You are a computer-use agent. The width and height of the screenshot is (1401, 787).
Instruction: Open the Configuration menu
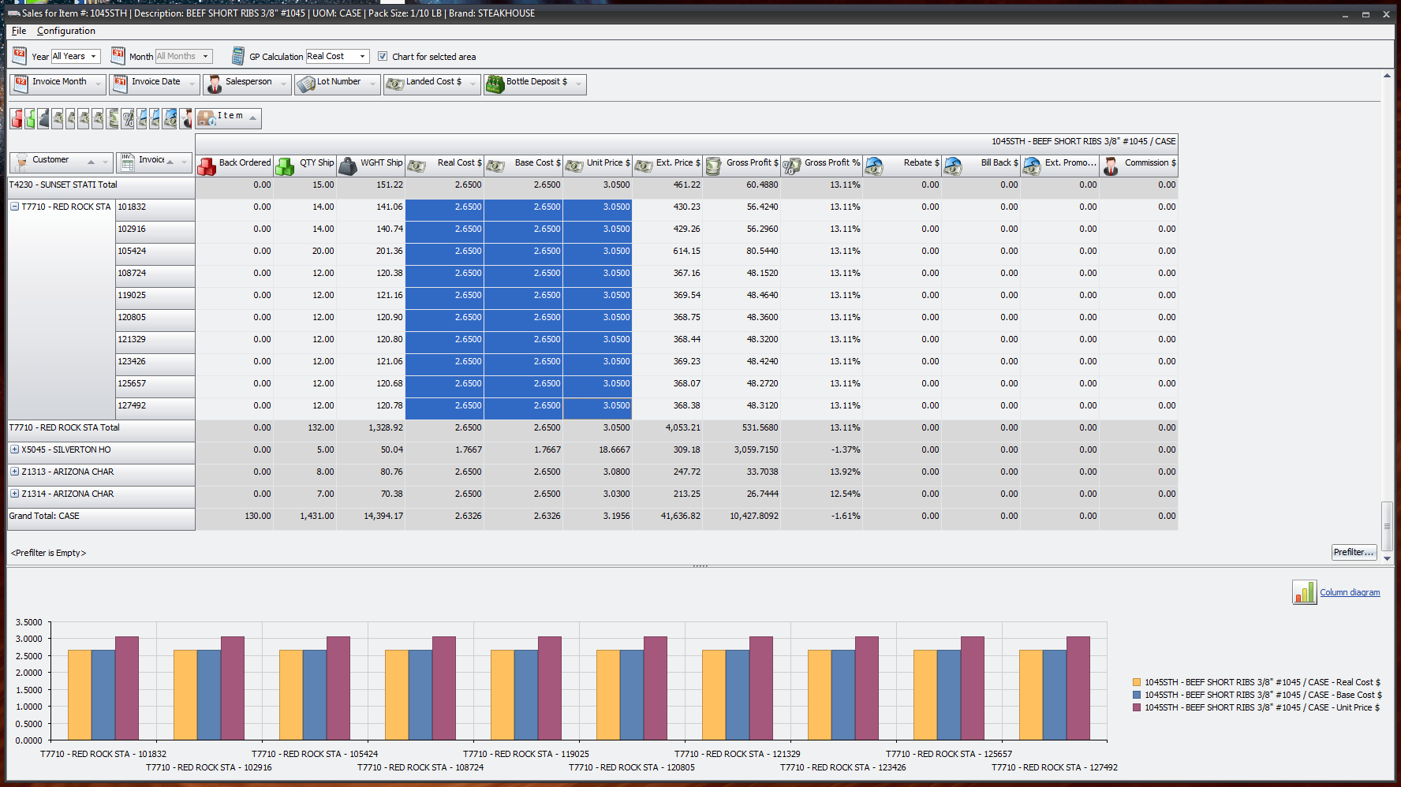click(x=66, y=31)
